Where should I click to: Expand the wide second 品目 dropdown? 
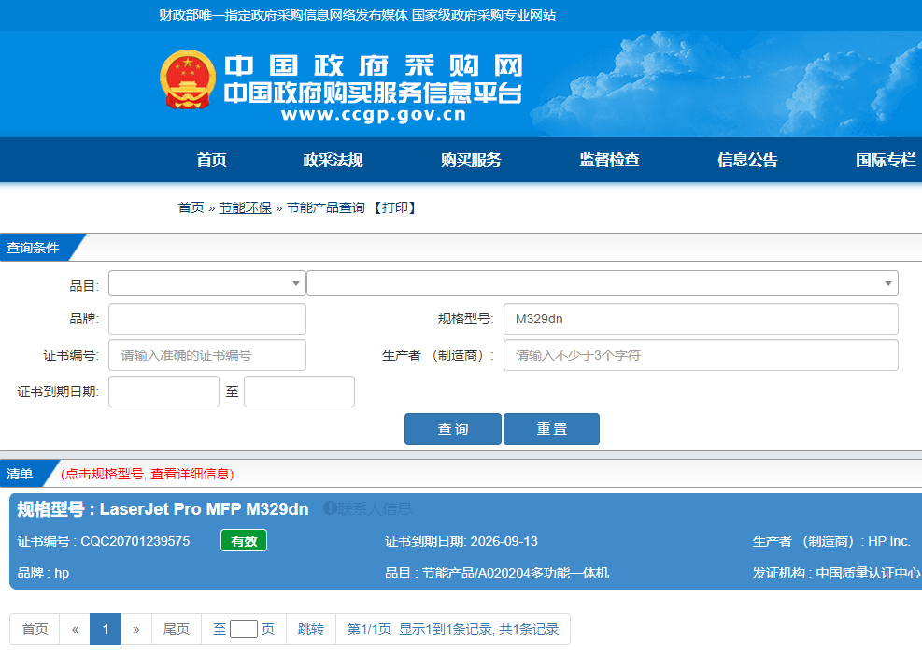(603, 283)
